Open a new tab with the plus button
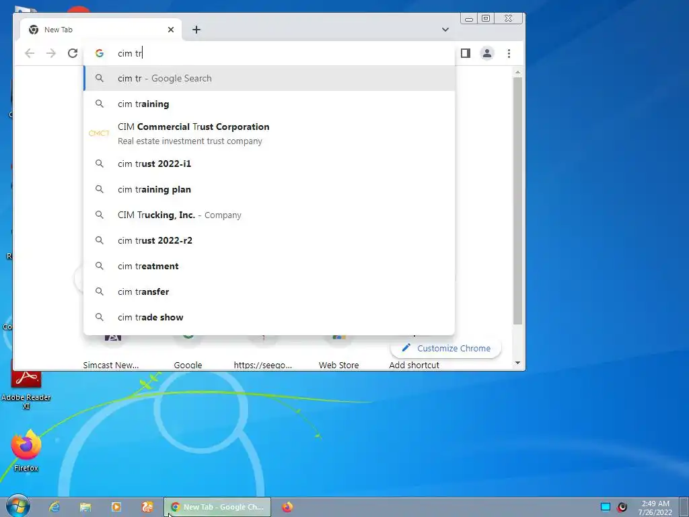The image size is (689, 517). tap(196, 30)
